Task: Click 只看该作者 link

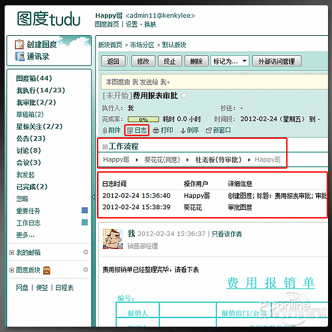Action: (x=226, y=234)
